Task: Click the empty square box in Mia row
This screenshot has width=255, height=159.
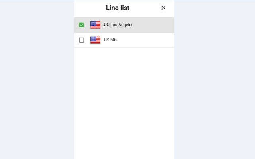Action: point(82,40)
